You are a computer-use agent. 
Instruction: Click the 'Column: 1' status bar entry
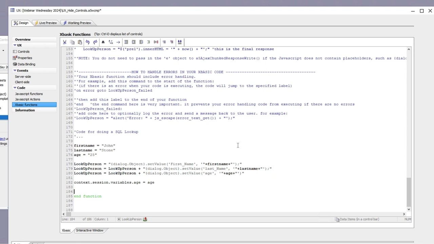[x=101, y=219]
